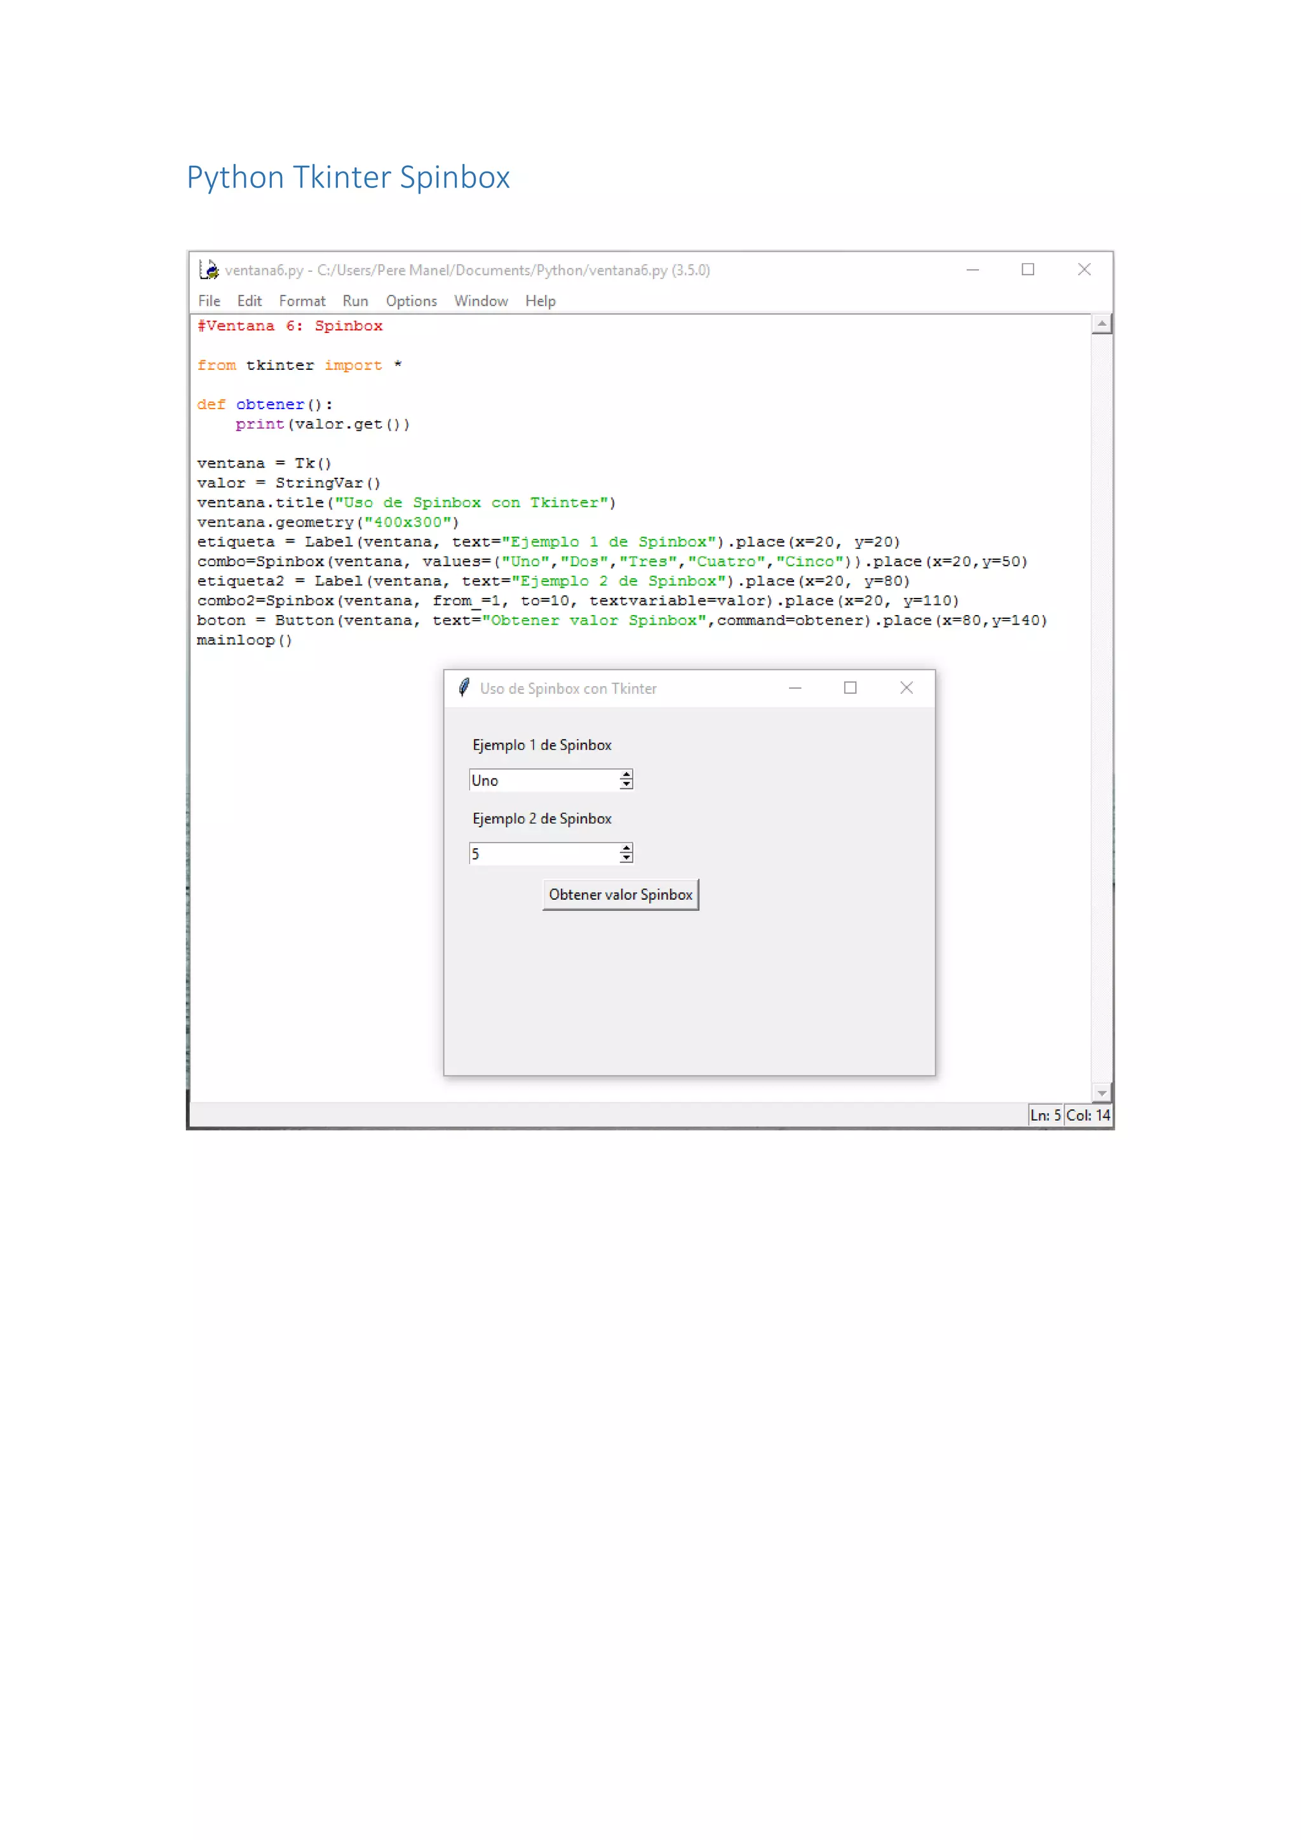Close the 'Uso de Spinbox con Tkinter' window

coord(906,687)
